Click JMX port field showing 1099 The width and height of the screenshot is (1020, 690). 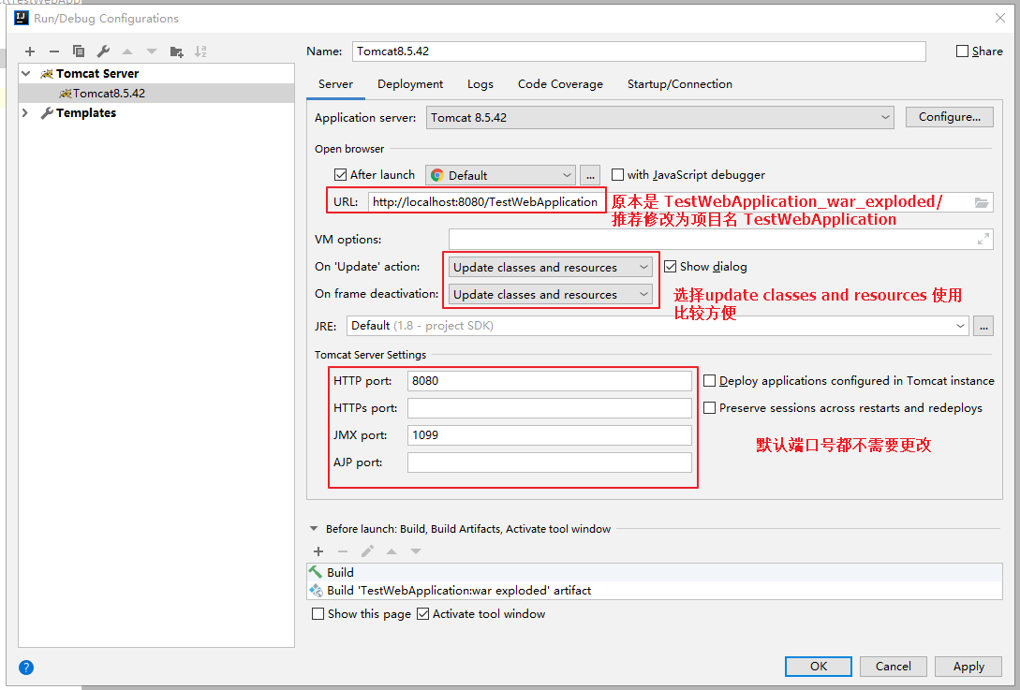coord(550,435)
